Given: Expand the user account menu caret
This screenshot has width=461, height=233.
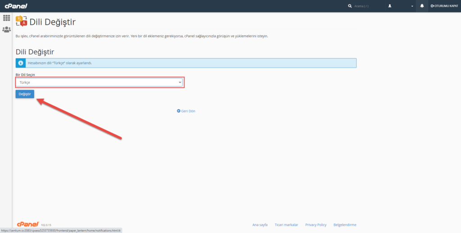Looking at the screenshot, I should pyautogui.click(x=412, y=6).
